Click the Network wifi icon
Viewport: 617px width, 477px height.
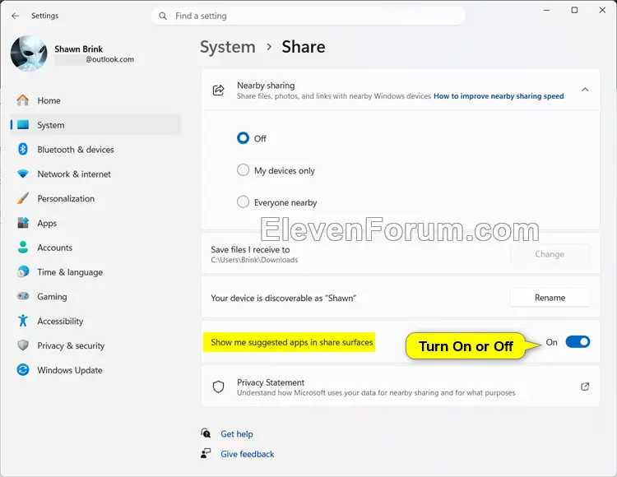23,174
